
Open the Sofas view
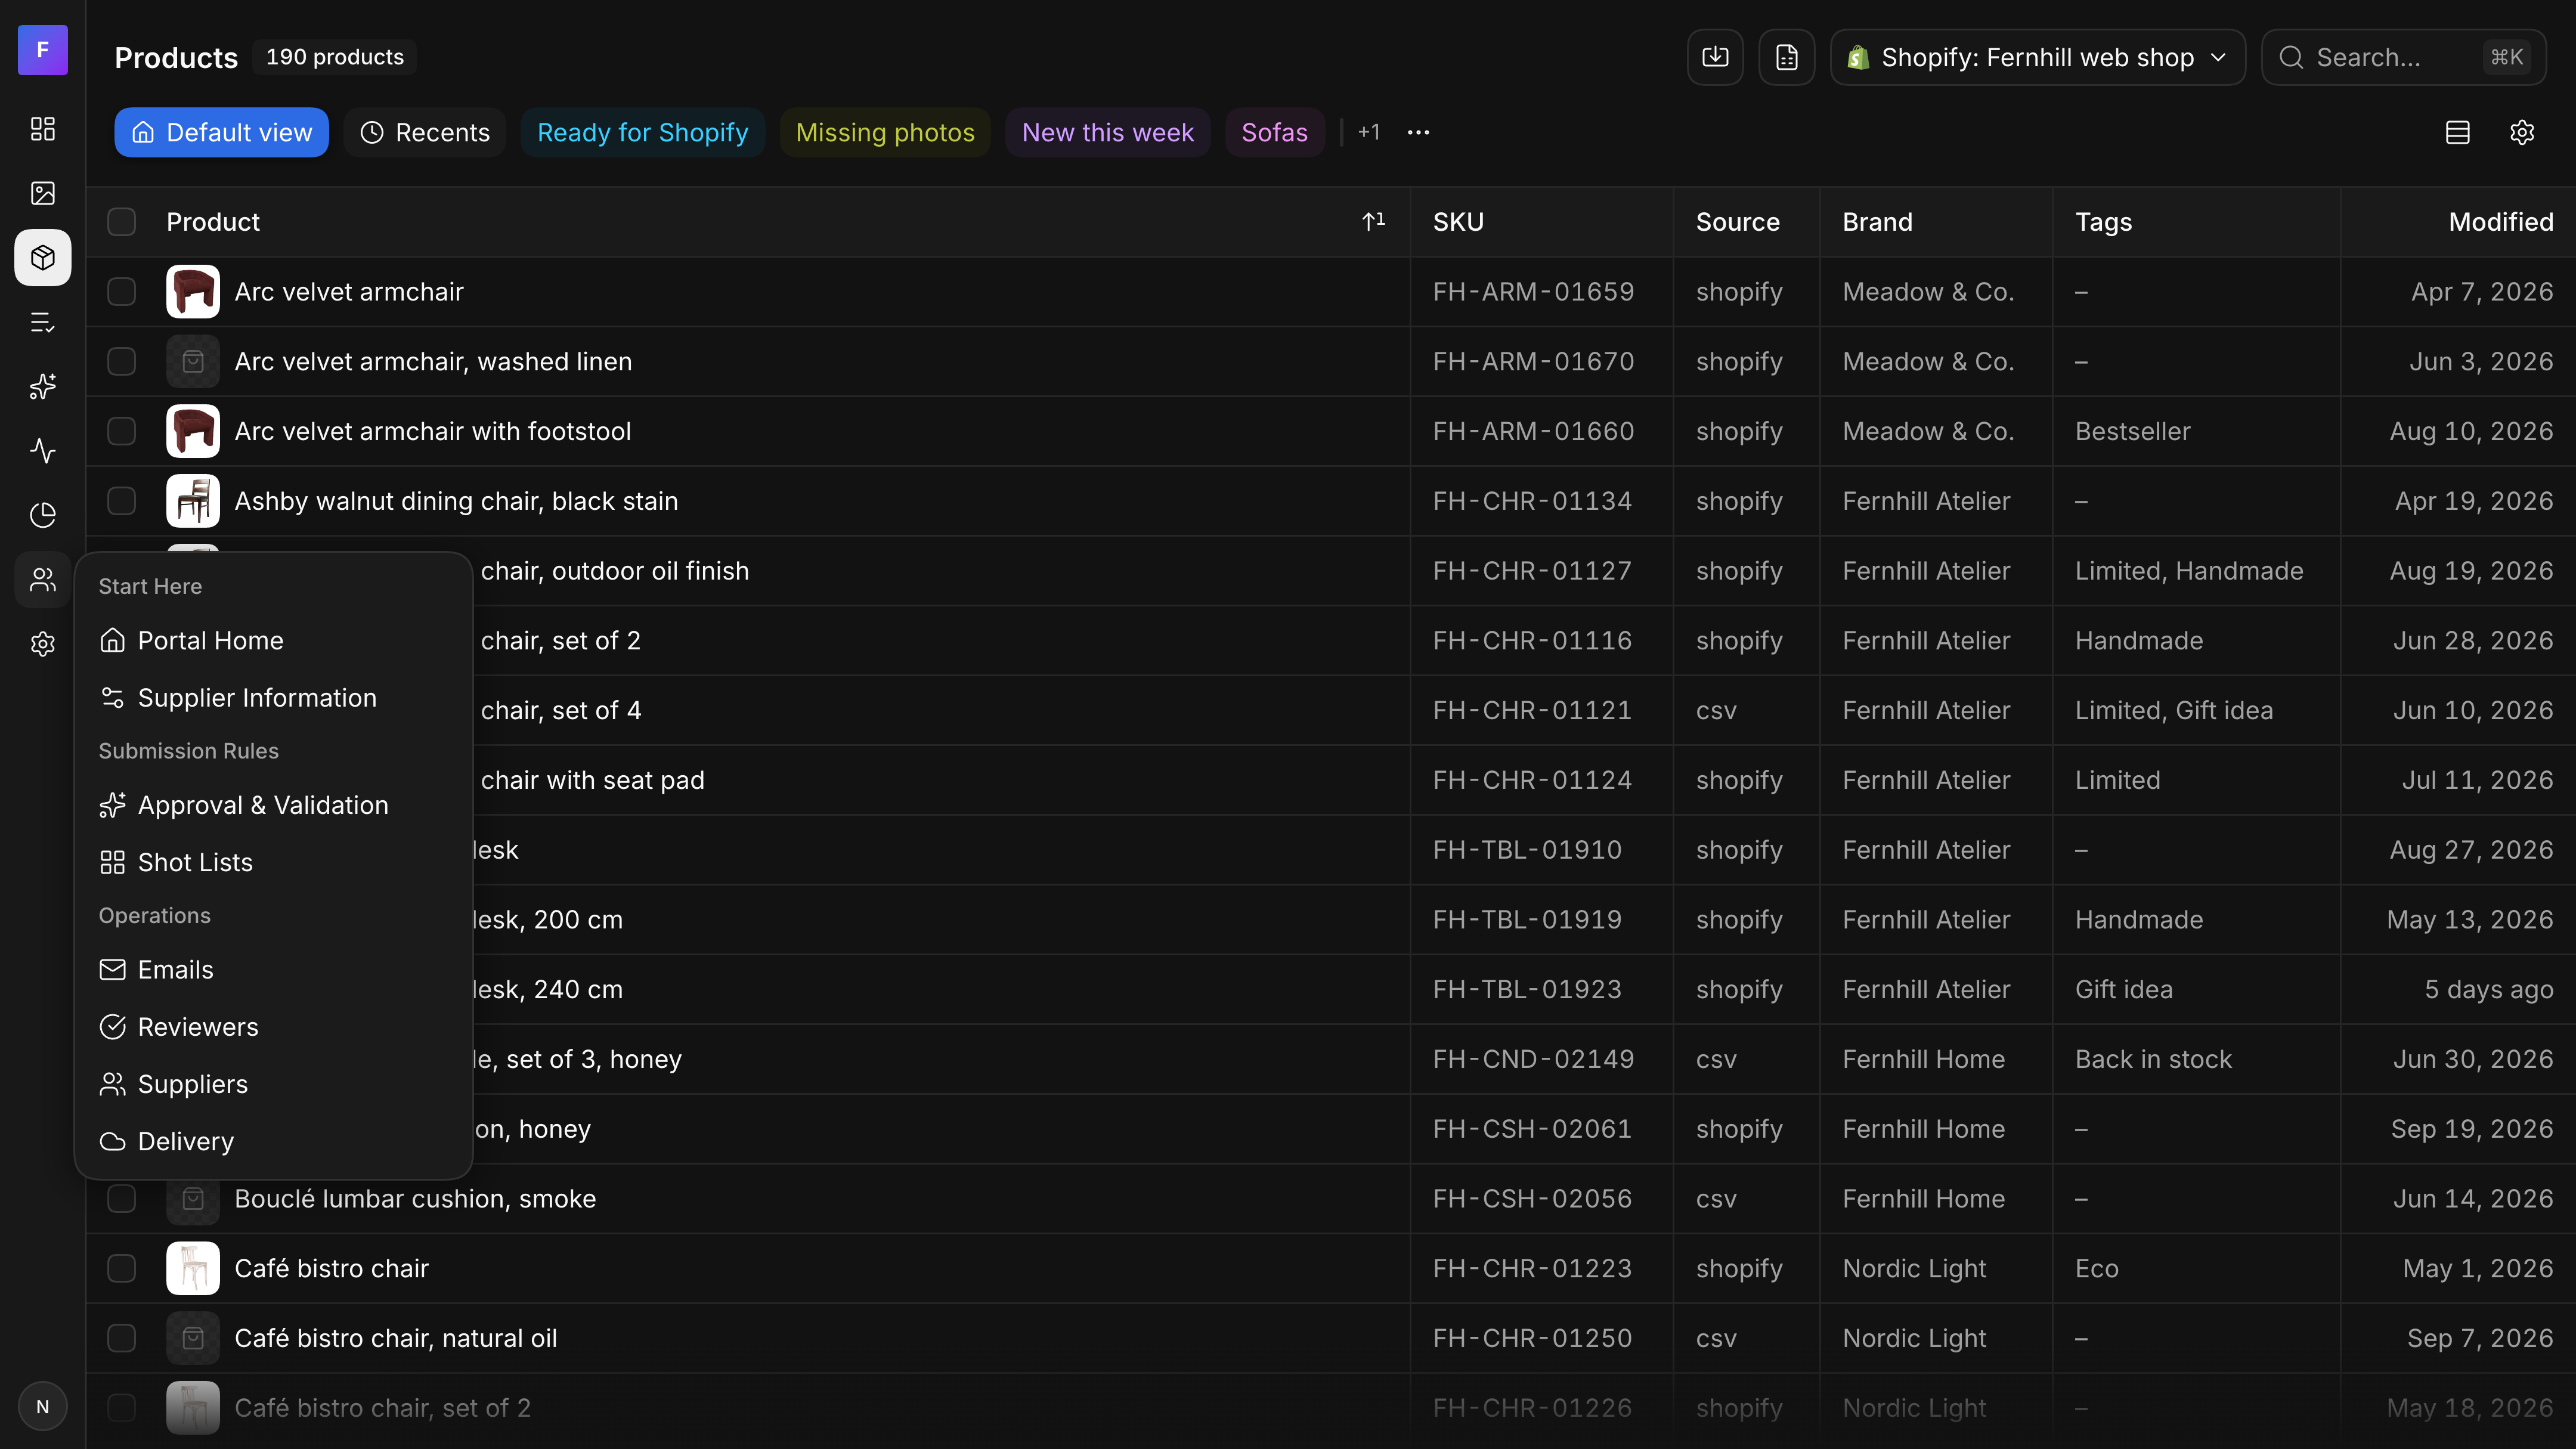[x=1274, y=132]
